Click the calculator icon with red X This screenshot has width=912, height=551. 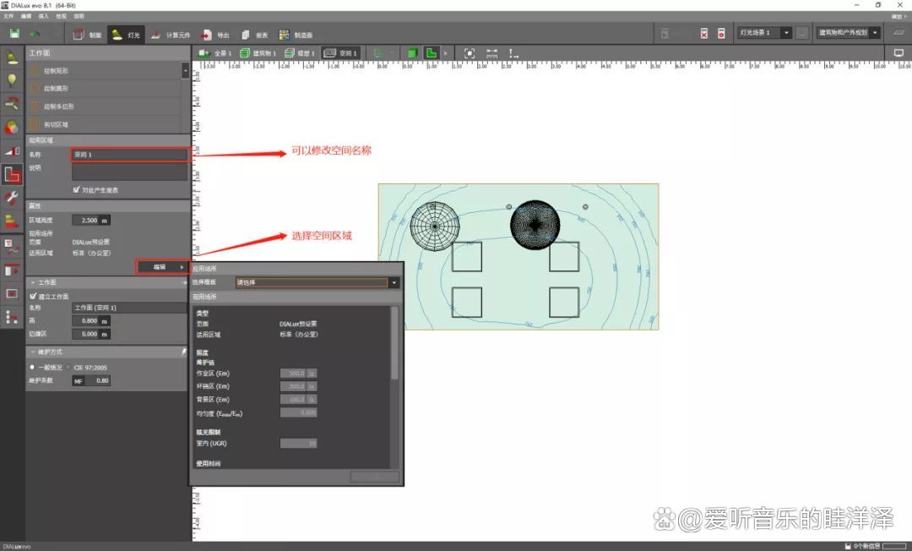click(x=703, y=33)
